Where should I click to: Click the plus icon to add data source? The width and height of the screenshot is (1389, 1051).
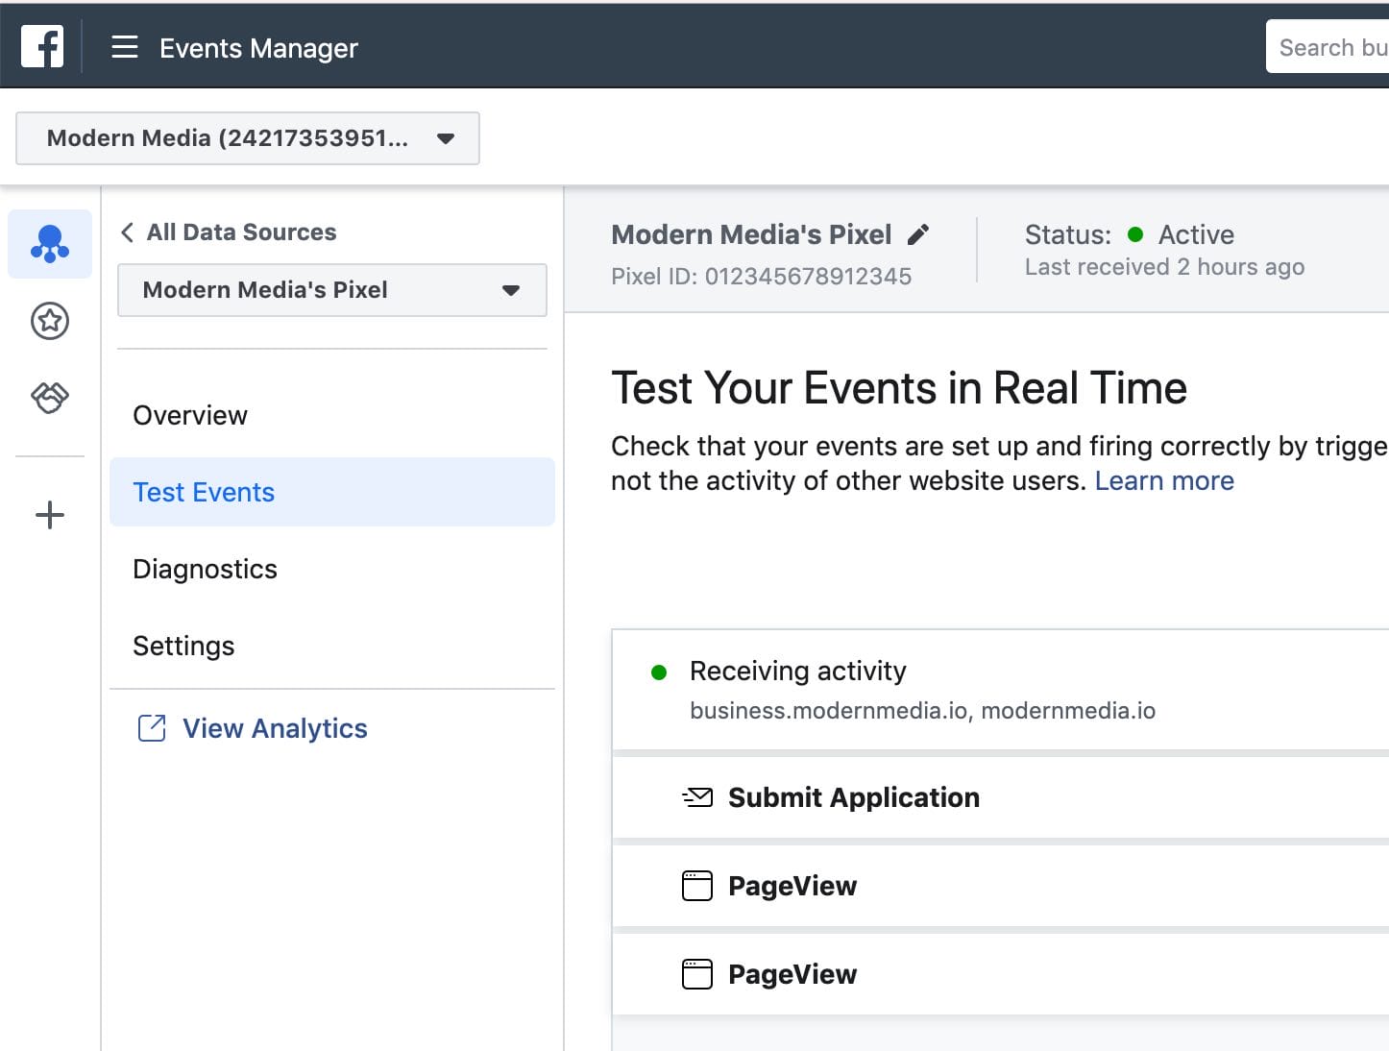50,515
